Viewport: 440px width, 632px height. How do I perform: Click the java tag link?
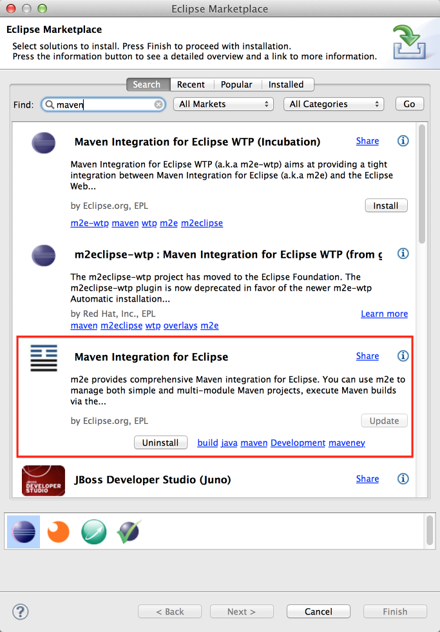pyautogui.click(x=229, y=443)
